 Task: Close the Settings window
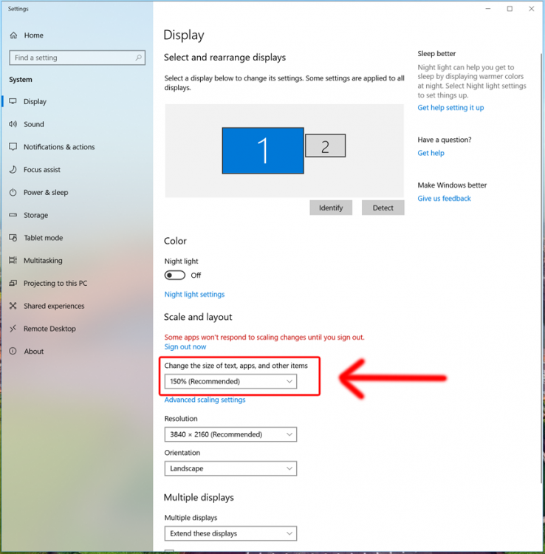531,9
